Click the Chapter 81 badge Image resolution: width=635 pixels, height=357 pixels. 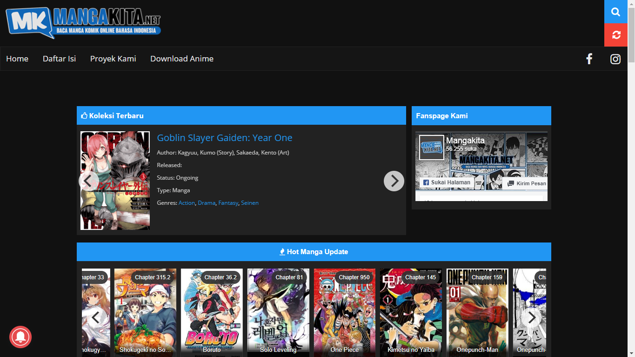[289, 277]
